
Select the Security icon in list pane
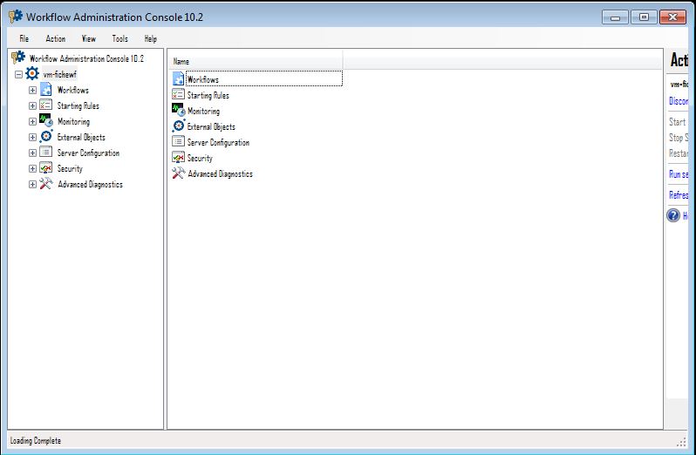click(178, 158)
